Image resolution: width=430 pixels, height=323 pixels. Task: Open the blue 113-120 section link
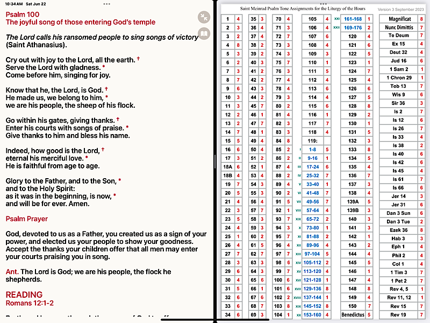tap(312, 271)
